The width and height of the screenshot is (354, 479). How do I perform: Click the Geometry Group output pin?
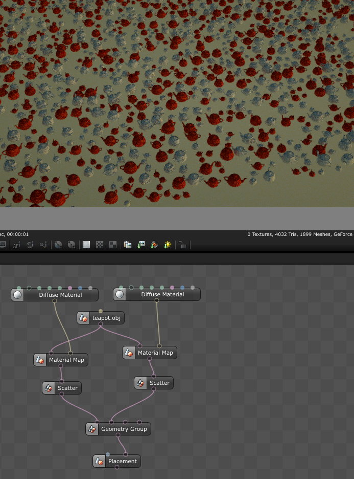(118, 435)
